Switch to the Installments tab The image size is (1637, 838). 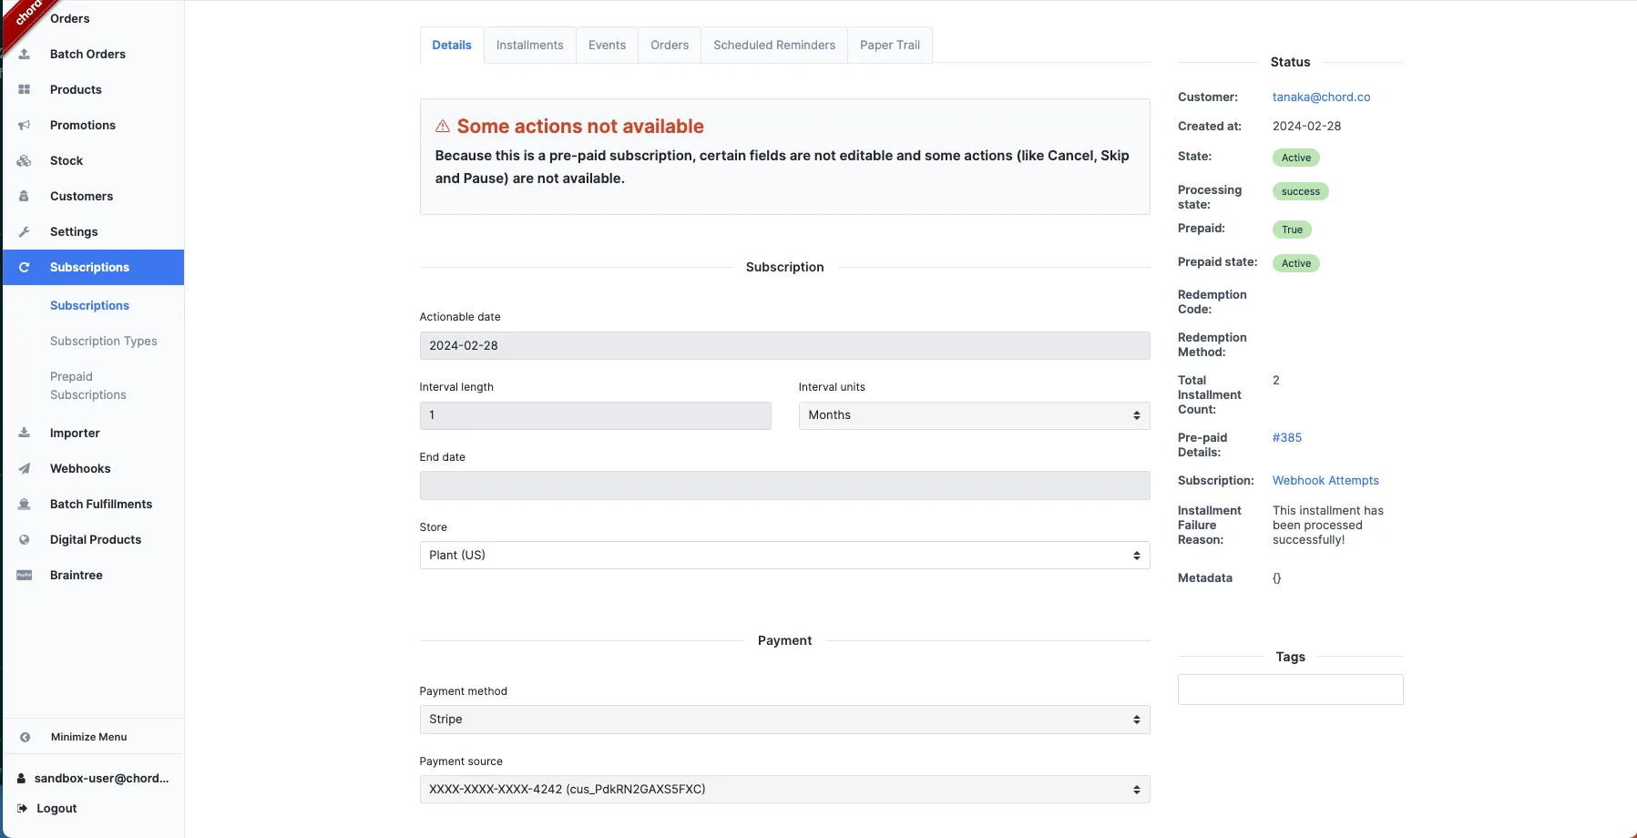(530, 45)
